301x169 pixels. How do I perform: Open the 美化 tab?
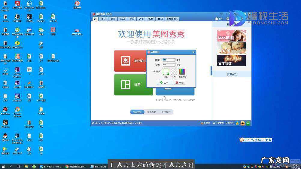pos(104,19)
